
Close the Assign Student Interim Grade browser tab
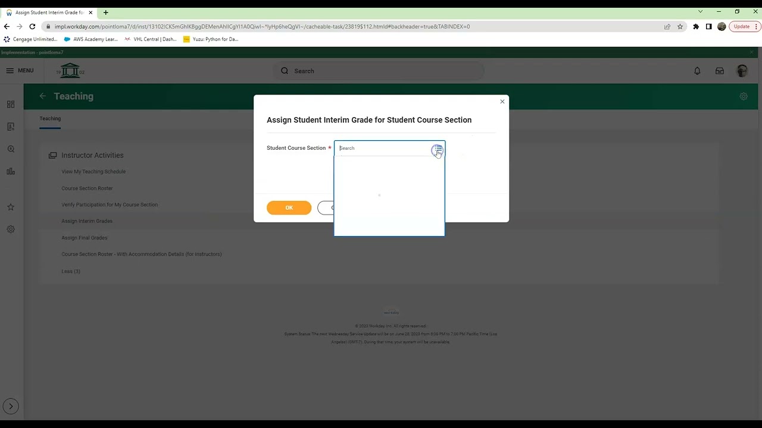pyautogui.click(x=90, y=12)
